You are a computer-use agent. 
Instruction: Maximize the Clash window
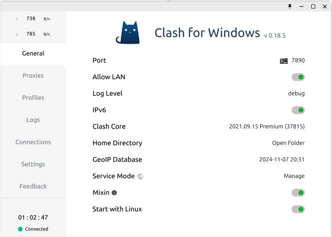click(x=313, y=6)
